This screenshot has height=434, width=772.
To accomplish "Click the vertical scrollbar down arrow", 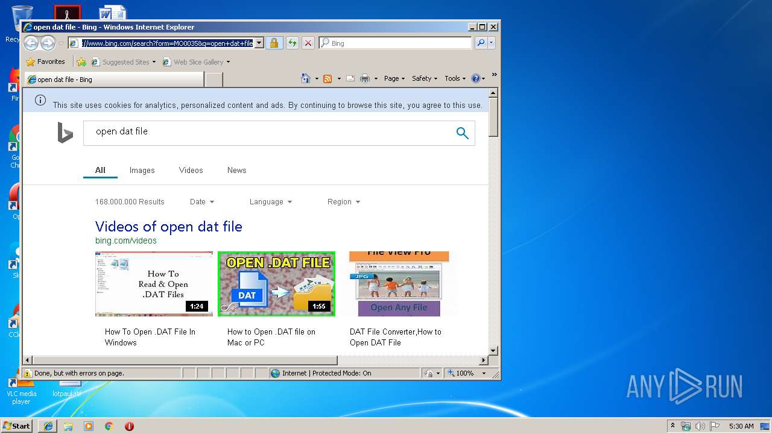I will (493, 350).
